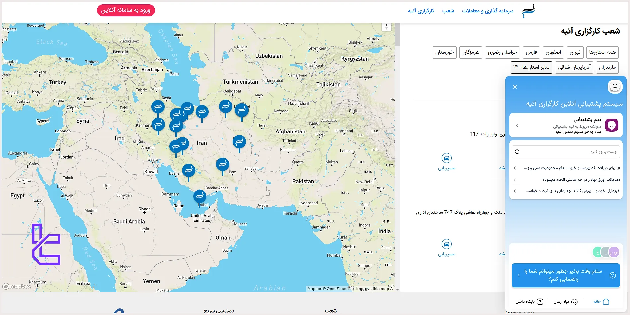The image size is (630, 315).
Task: Open the پیام رسان messenger chat icon
Action: 574,302
